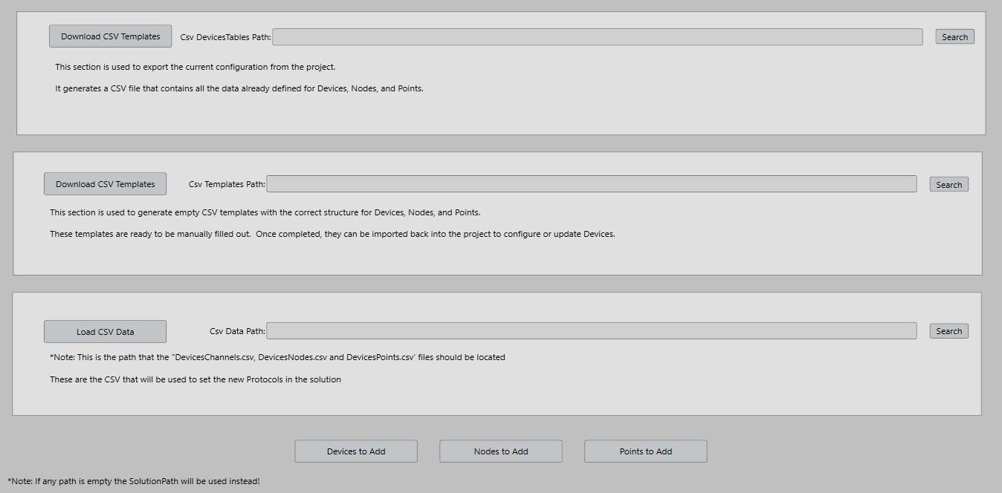
Task: Click the "Csv Data Path:" label
Action: tap(237, 332)
